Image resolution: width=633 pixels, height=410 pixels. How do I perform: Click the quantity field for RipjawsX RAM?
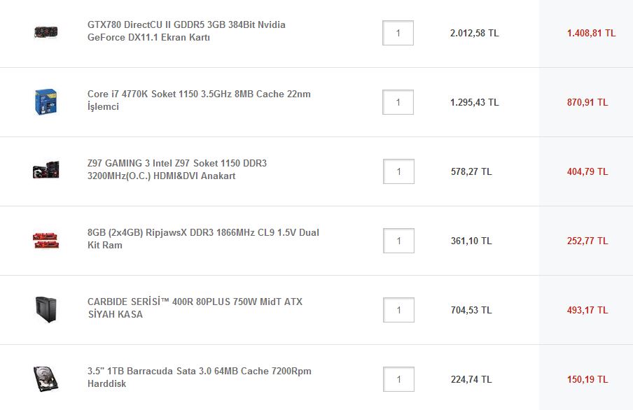click(x=398, y=241)
